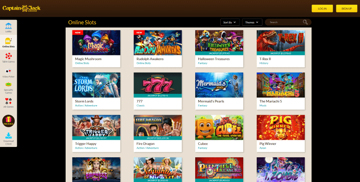
Task: Click the Fantasy category under Cubee
Action: [x=202, y=148]
